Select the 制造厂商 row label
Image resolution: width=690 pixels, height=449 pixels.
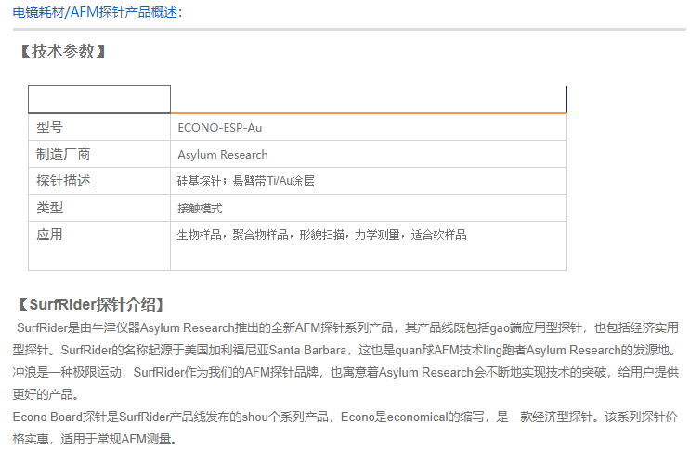(63, 154)
